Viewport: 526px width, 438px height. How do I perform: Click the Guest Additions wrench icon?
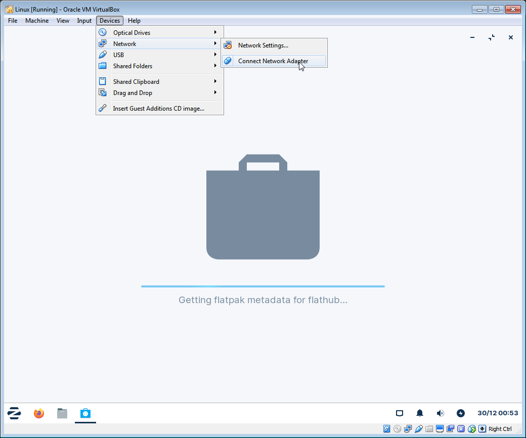103,108
